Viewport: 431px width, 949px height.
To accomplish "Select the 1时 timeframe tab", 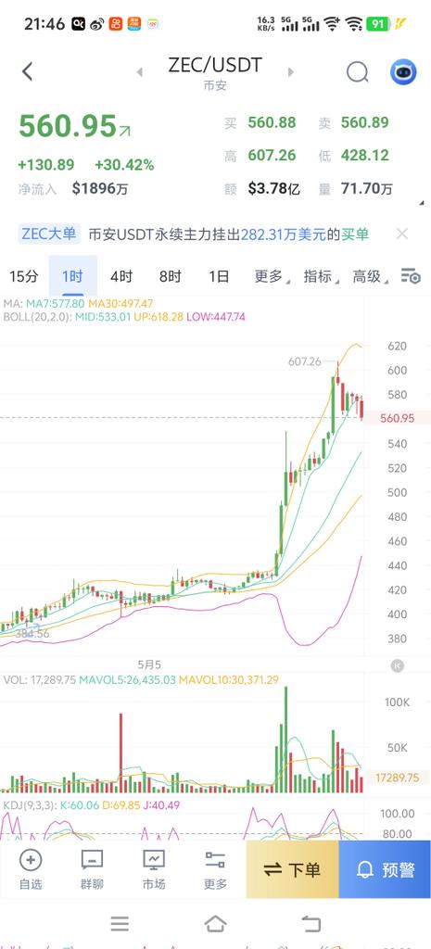I will pos(72,276).
